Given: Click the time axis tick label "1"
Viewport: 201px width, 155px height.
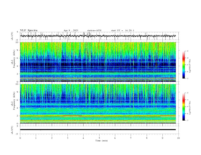Looking at the screenshot, I should (x=36, y=138).
